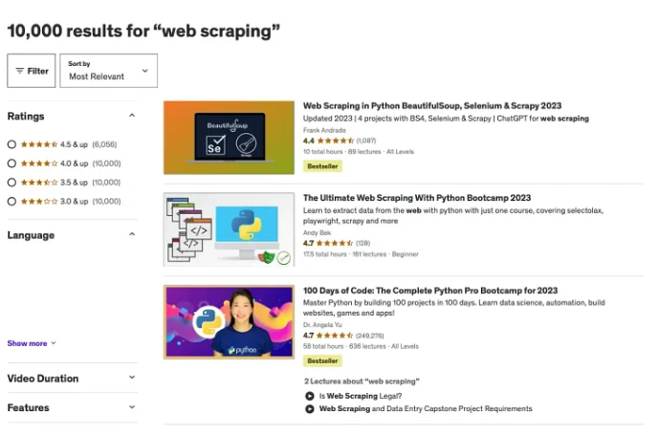658x436 pixels.
Task: Click star rating of 100 Days of Code
Action: tap(334, 336)
